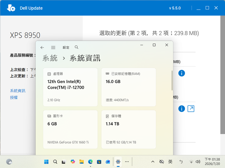The height and width of the screenshot is (168, 225).
Task: Switch to Settings app in taskbar
Action: 118,162
